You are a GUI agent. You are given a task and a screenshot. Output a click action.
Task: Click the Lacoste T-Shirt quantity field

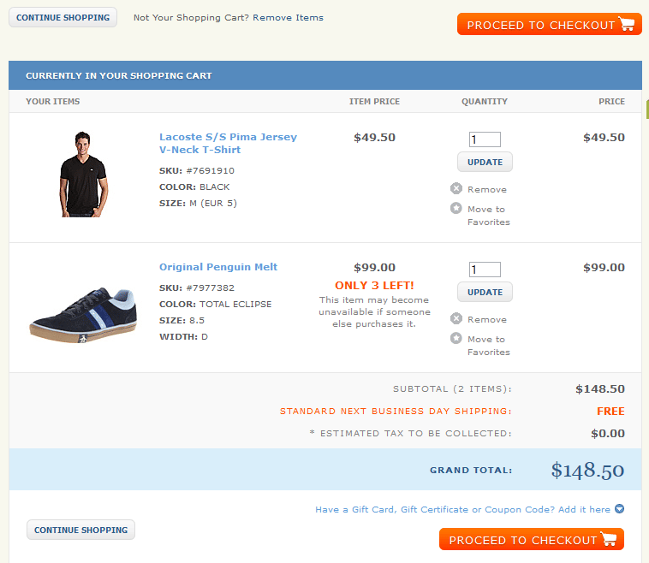tap(485, 139)
